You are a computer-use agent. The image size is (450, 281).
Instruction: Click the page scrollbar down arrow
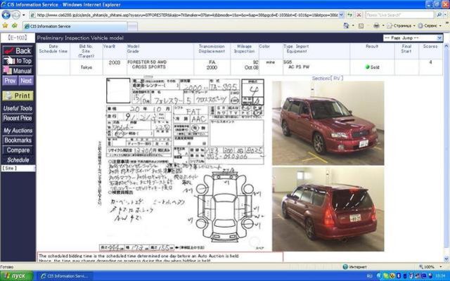click(x=446, y=259)
